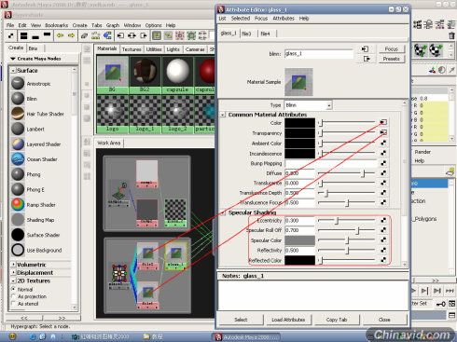Pick the Ramp Shader node icon

(x=18, y=204)
